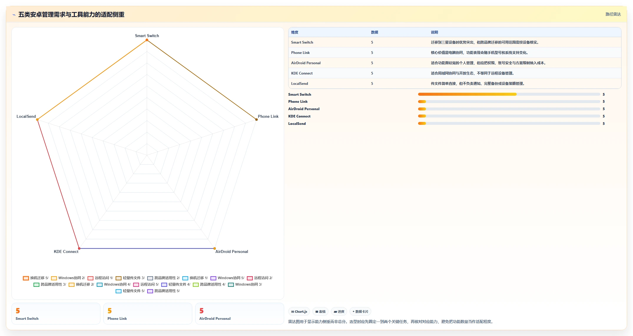Click the KDE Connect vertex point on radar

pyautogui.click(x=79, y=249)
